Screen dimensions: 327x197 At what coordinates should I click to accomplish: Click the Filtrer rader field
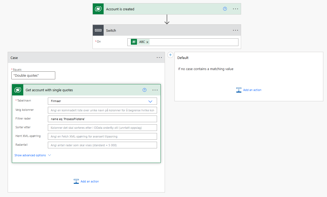102,119
